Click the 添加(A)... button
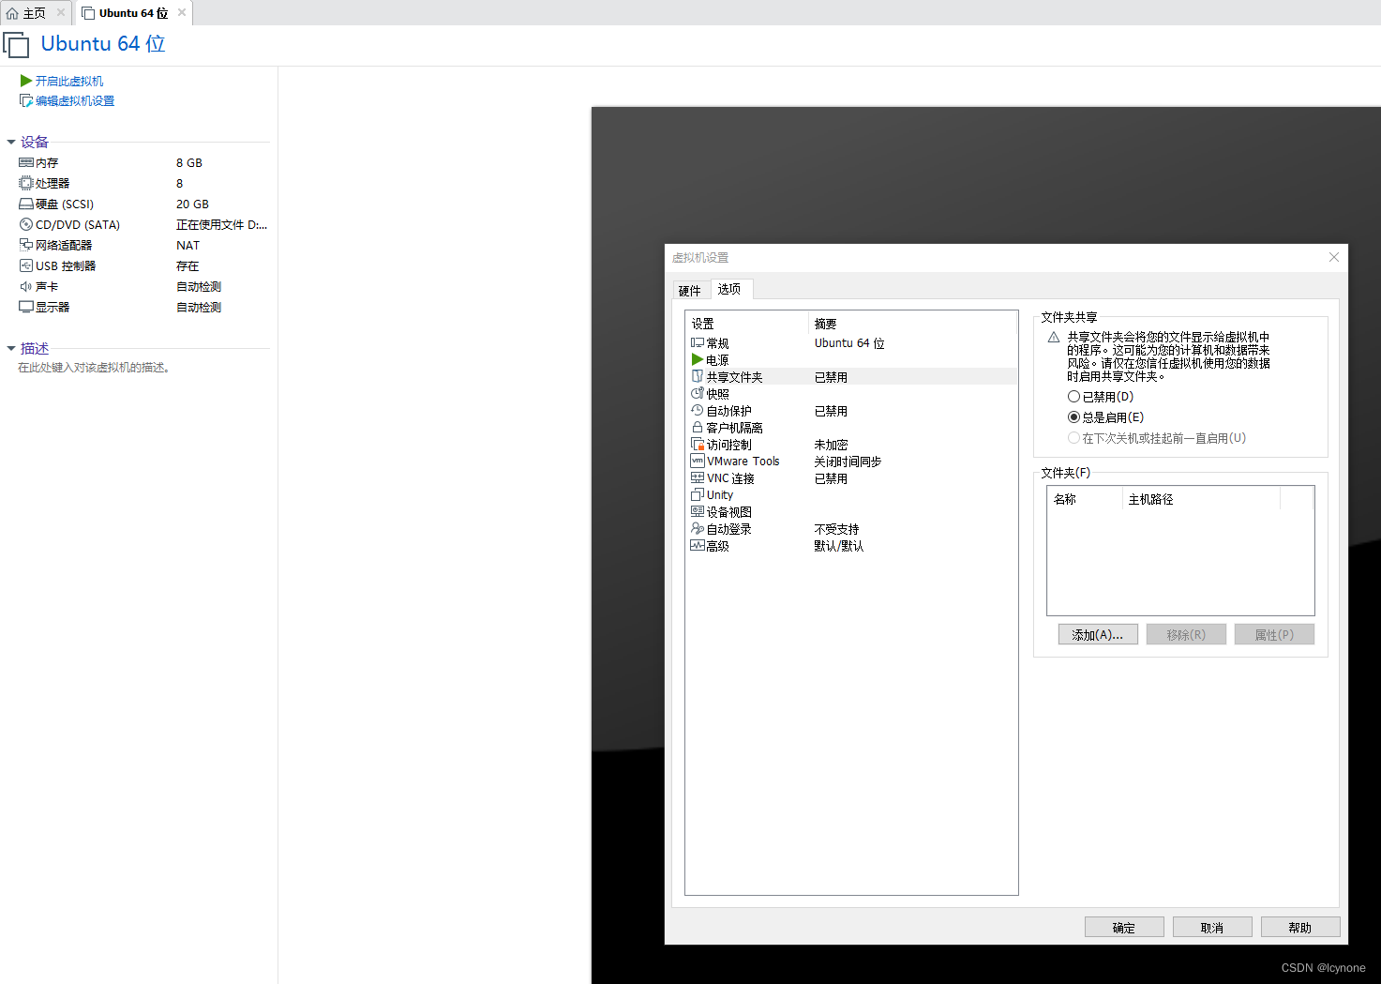Screen dimensions: 1381x984 tap(1098, 635)
